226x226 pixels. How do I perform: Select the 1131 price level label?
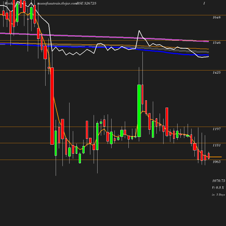coord(217,145)
